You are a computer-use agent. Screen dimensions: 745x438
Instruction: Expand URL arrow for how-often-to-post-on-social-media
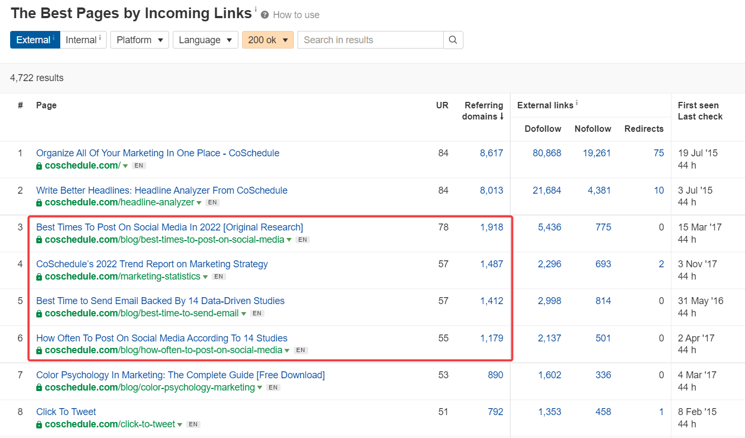[x=287, y=351]
